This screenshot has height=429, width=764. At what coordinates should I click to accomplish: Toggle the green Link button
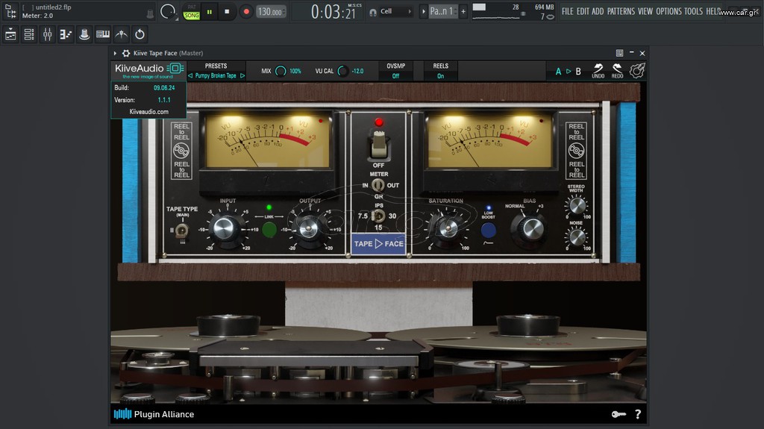point(269,229)
